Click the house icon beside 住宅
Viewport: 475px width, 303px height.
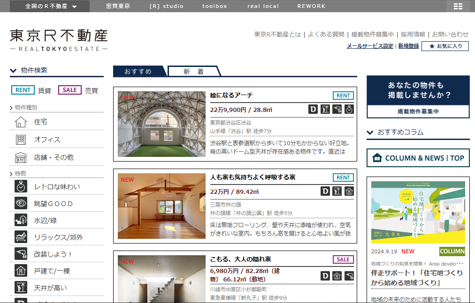coord(21,122)
